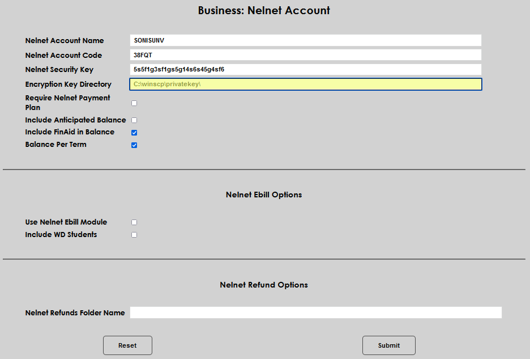Click the empty Nelnet Refunds Folder Name field
This screenshot has height=359, width=530.
tap(315, 312)
